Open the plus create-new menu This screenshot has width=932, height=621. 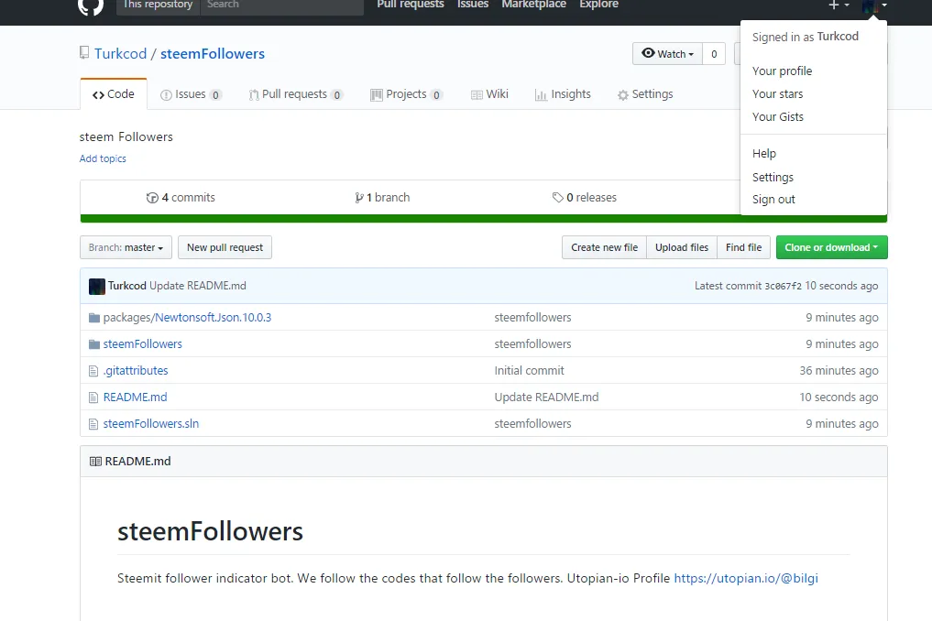click(x=839, y=5)
